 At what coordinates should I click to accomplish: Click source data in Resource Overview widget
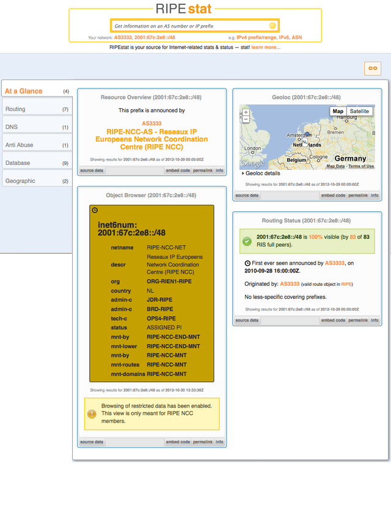(x=92, y=170)
